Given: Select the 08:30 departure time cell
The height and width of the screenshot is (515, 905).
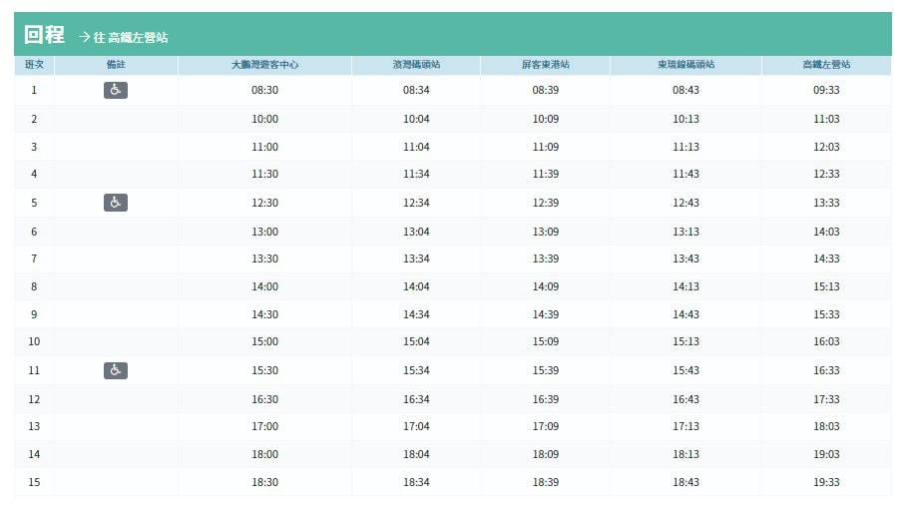Looking at the screenshot, I should (264, 90).
